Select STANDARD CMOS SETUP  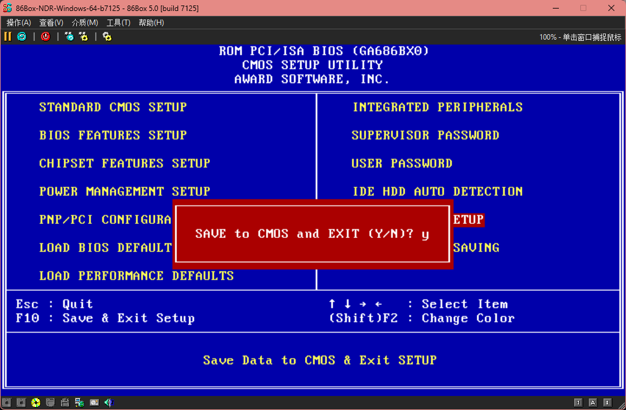[x=113, y=107]
